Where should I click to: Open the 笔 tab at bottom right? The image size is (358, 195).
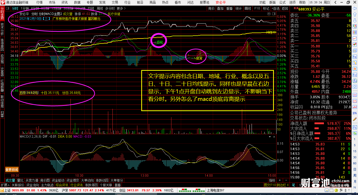293,185
